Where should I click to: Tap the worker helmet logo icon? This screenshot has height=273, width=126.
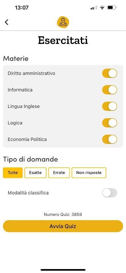[63, 22]
